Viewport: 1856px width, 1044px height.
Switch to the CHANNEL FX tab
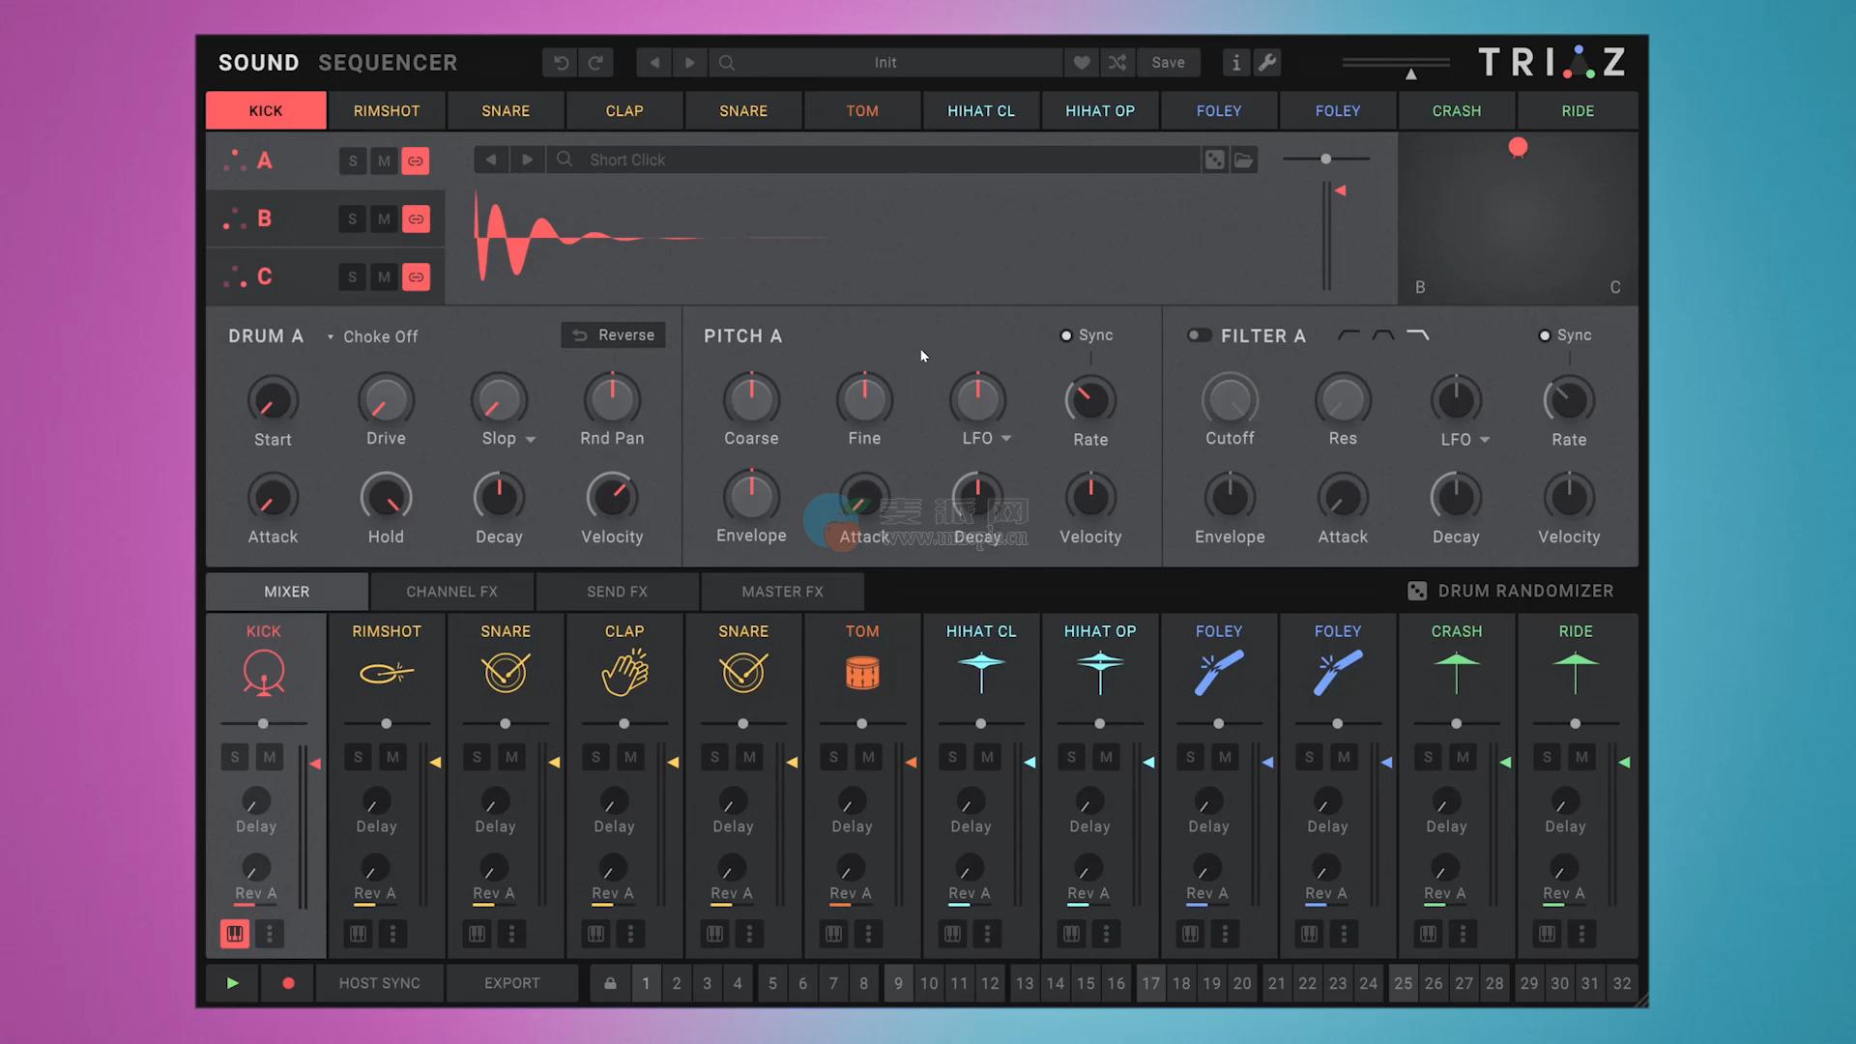pyautogui.click(x=451, y=592)
